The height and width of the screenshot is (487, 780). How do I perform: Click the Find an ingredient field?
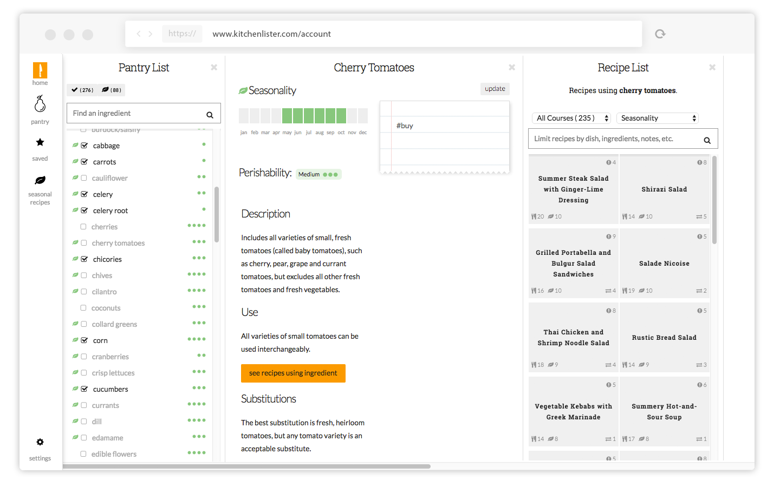coord(144,113)
